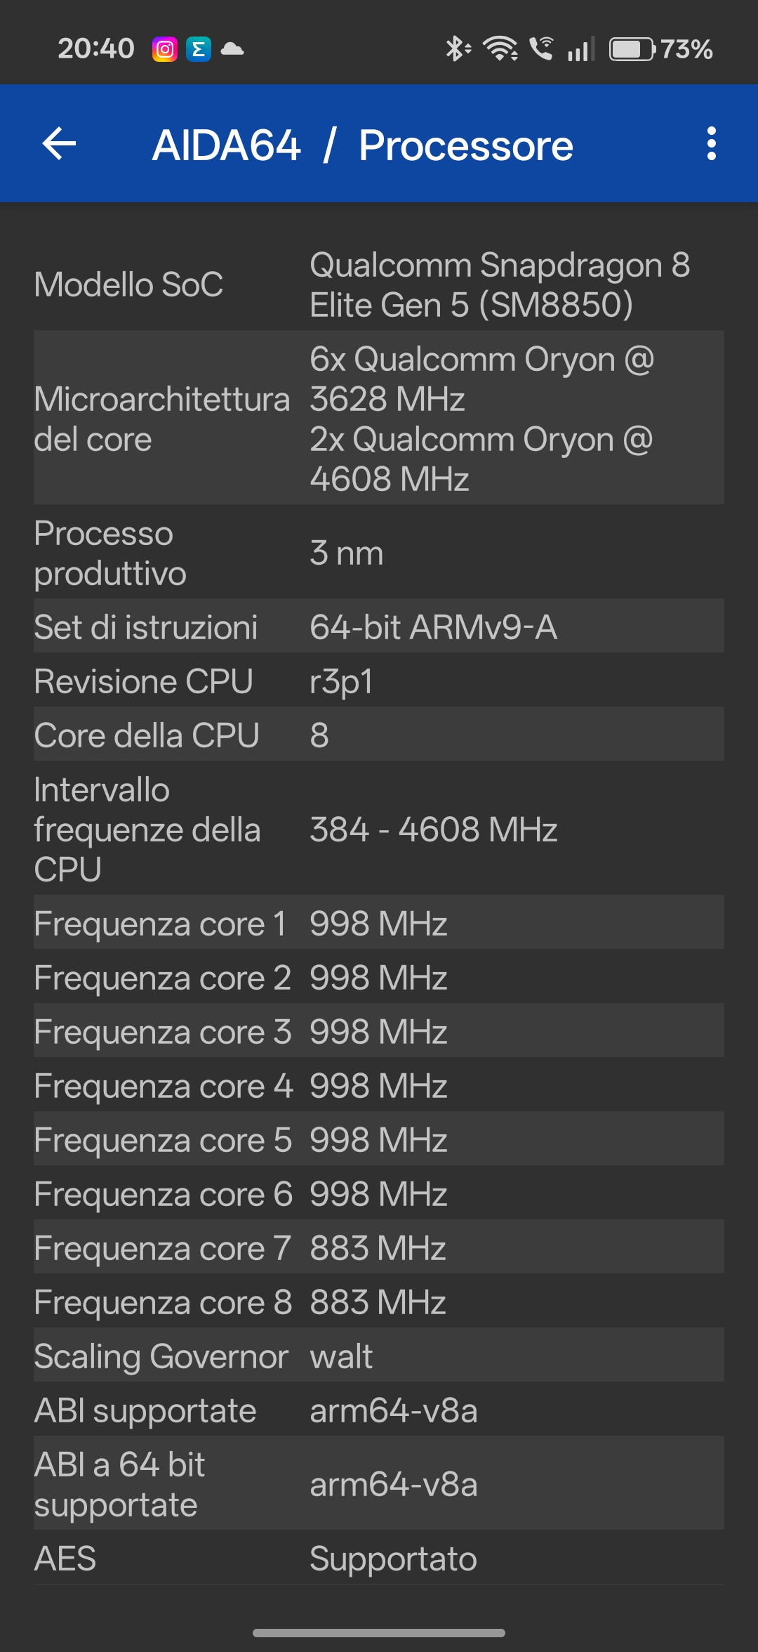Screen dimensions: 758x1652
Task: Tap the Wi-Fi calling phone icon
Action: click(541, 49)
